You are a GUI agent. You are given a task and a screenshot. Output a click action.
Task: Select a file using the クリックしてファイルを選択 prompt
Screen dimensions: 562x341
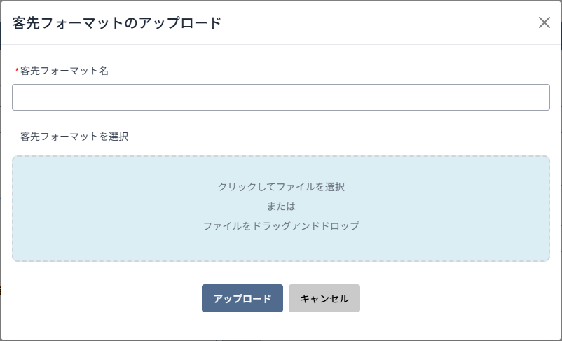coord(281,187)
